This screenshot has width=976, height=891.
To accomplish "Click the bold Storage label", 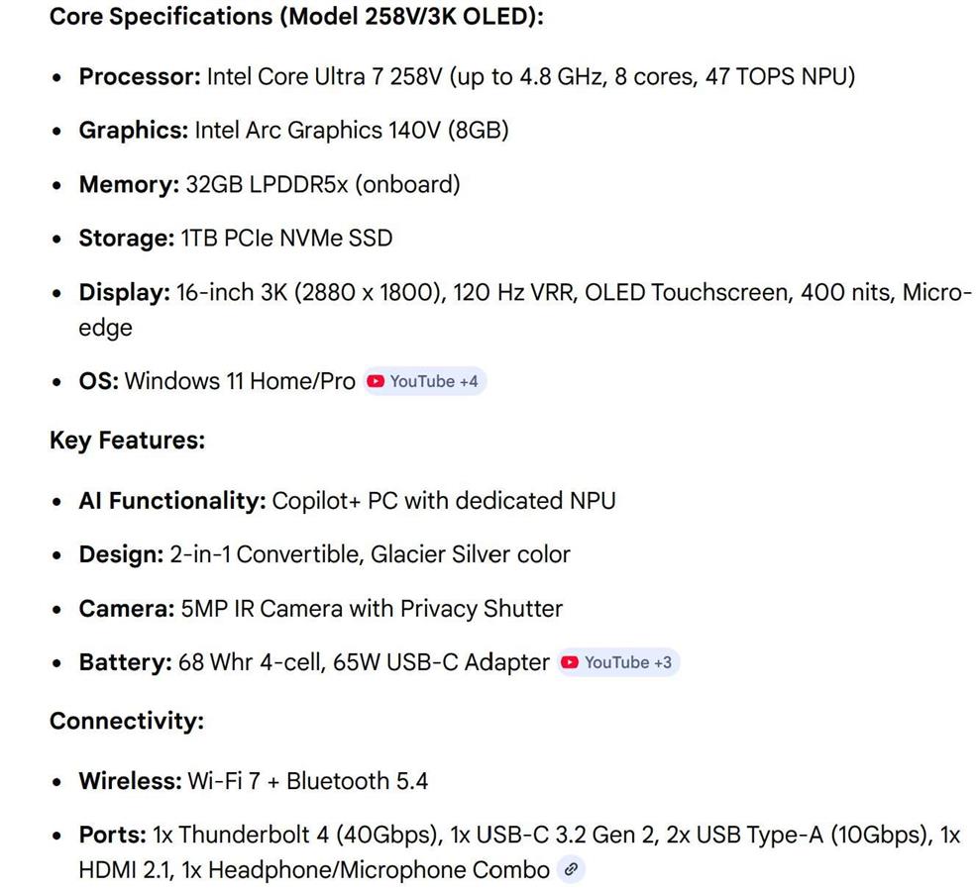I will coord(127,238).
